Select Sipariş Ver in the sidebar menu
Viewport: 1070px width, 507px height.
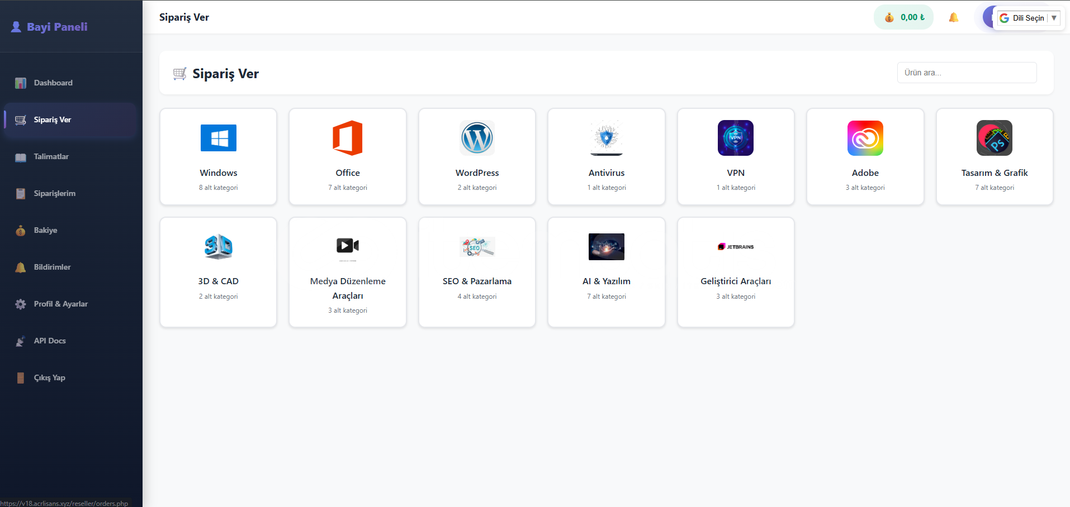click(x=70, y=119)
